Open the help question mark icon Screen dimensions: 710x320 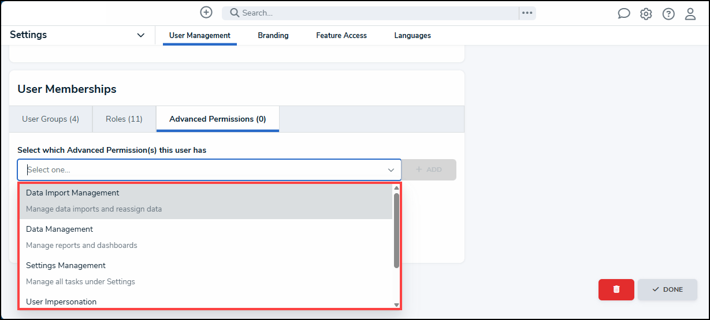(668, 14)
